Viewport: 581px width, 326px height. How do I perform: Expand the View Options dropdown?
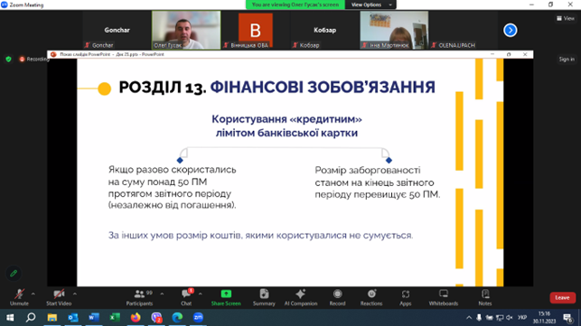(370, 5)
